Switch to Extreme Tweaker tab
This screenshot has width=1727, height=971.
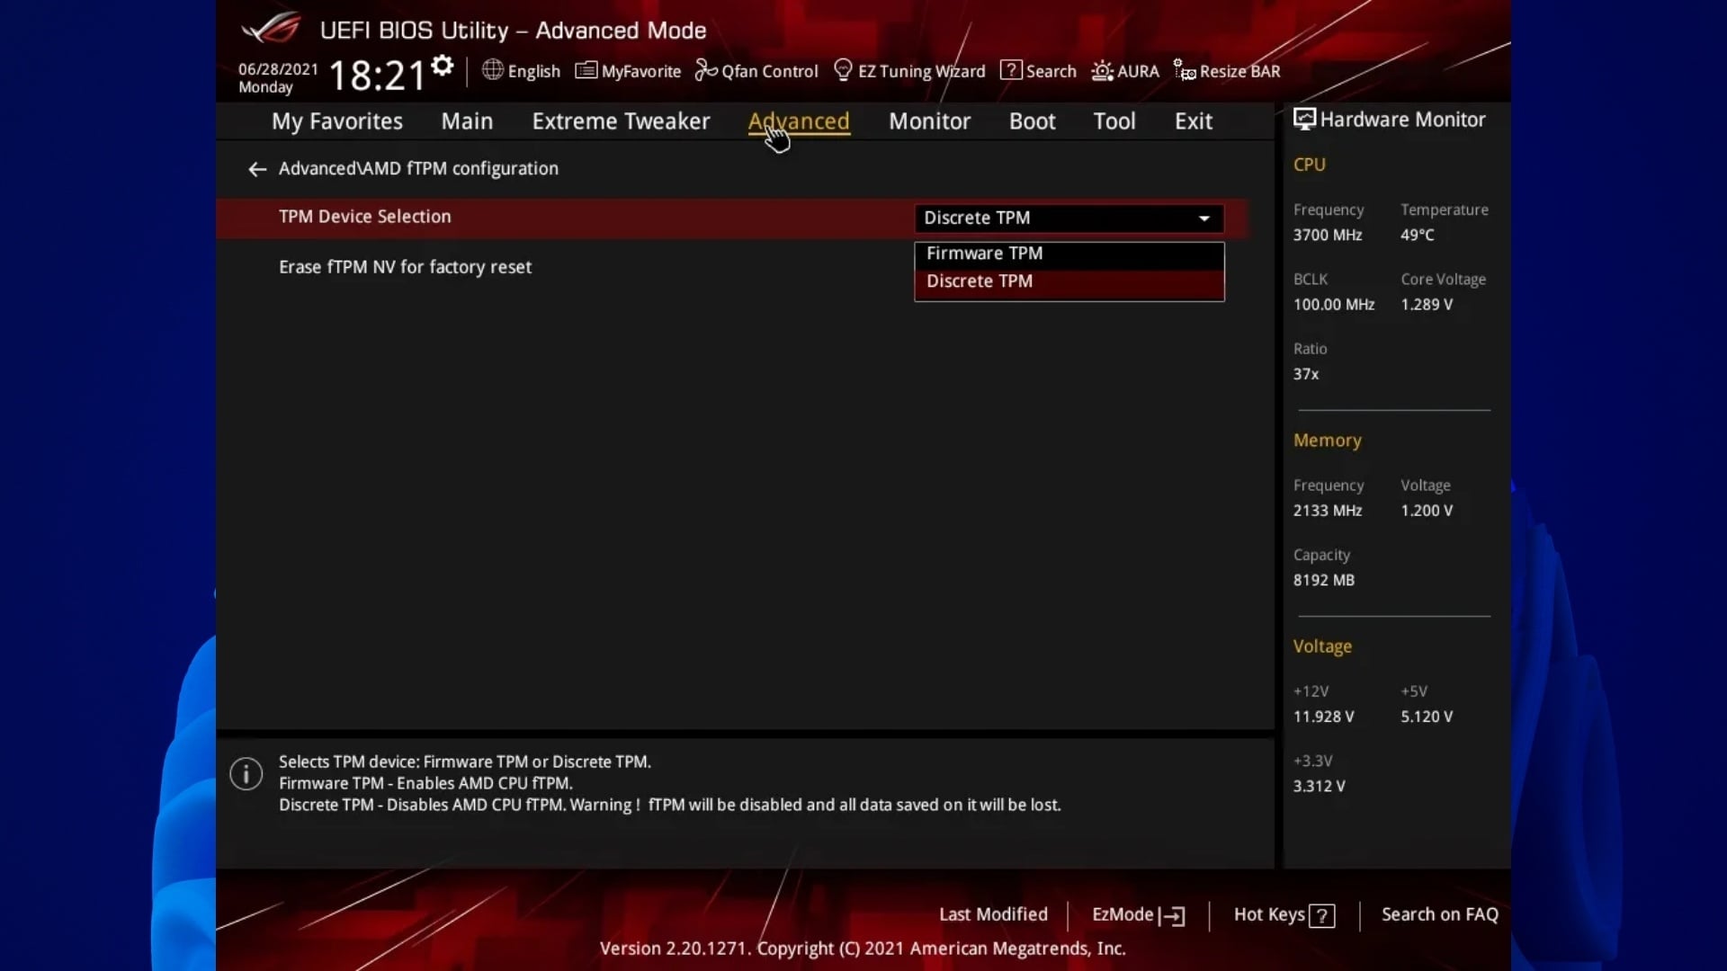click(x=621, y=121)
